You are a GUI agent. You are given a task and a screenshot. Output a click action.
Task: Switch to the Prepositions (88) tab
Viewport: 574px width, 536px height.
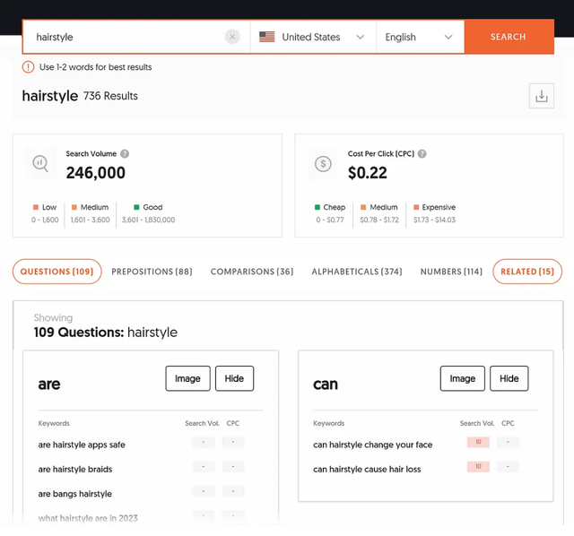coord(152,272)
